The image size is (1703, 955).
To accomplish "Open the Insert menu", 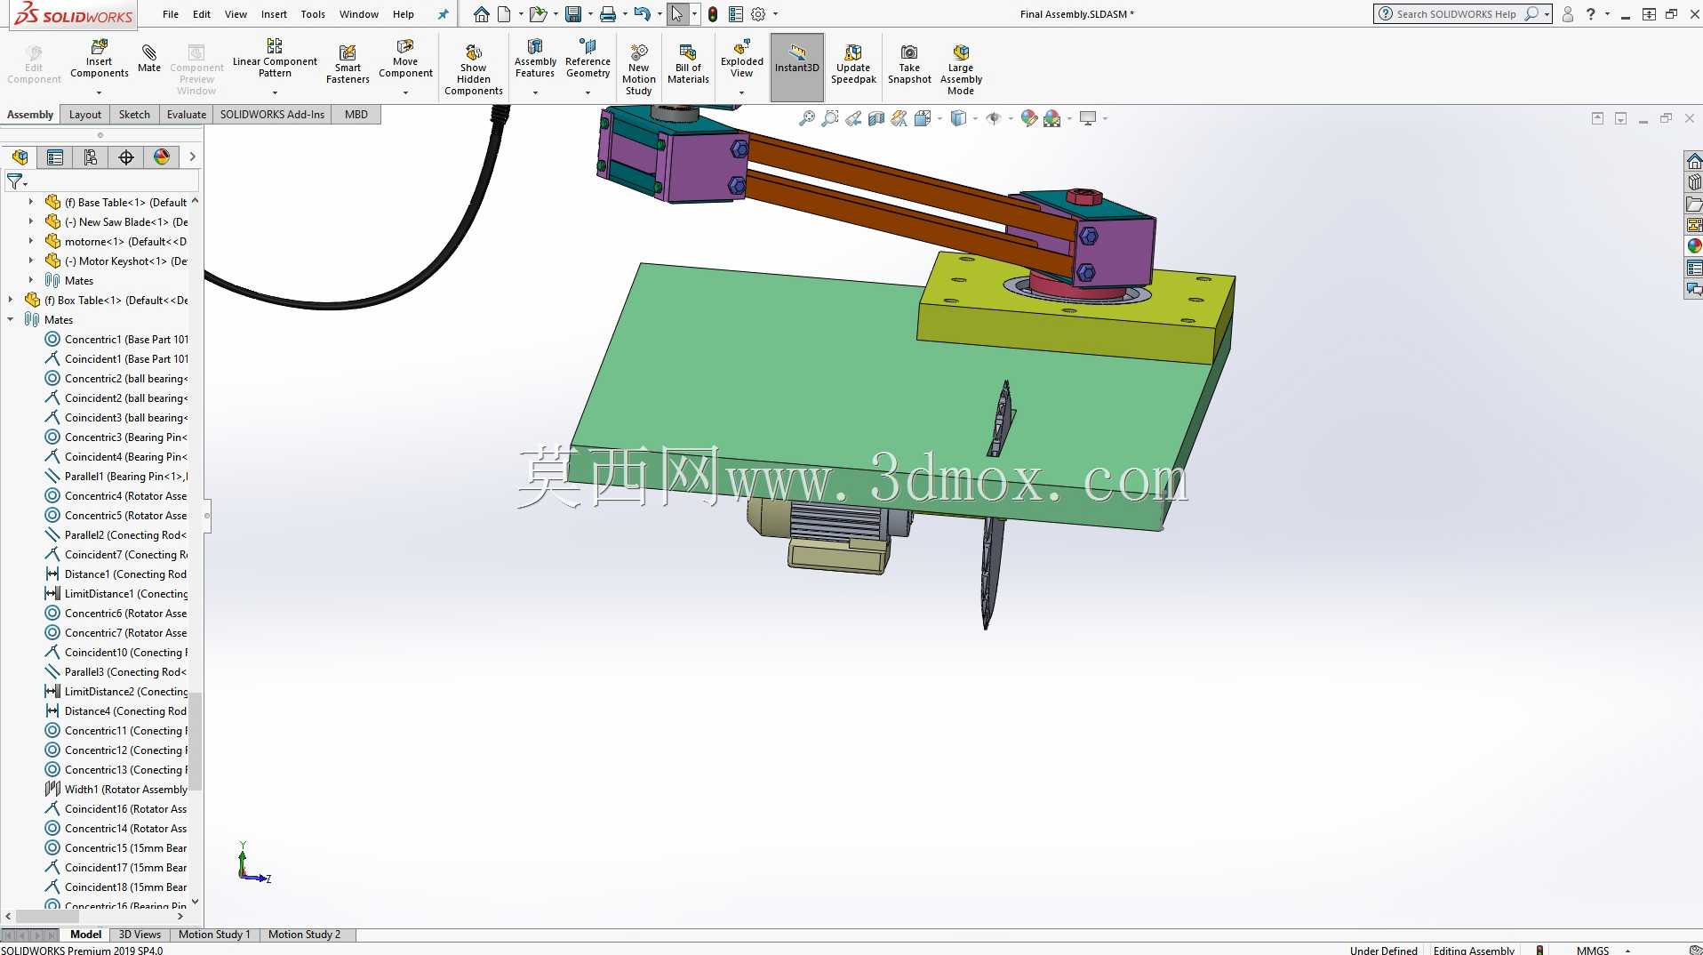I will click(x=274, y=14).
